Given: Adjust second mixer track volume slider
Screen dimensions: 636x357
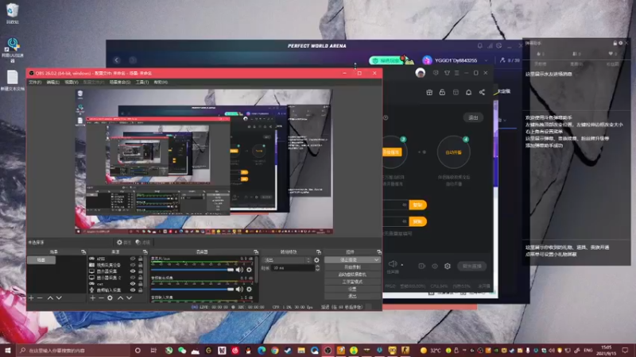Looking at the screenshot, I should [x=192, y=289].
